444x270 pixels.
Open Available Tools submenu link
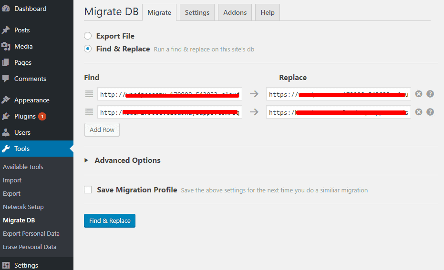[x=23, y=167]
